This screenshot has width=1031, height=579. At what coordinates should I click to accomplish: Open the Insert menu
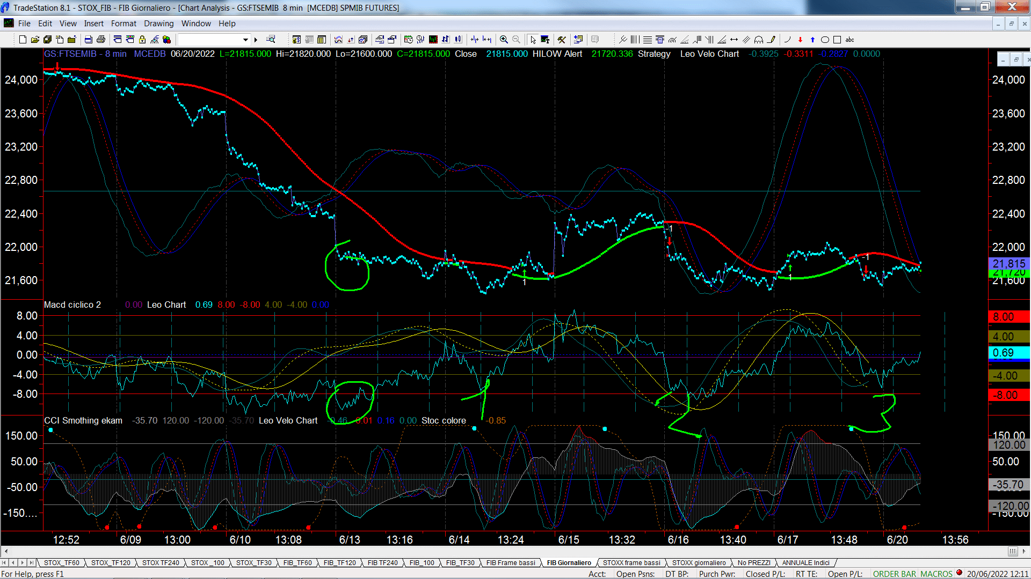pos(93,24)
